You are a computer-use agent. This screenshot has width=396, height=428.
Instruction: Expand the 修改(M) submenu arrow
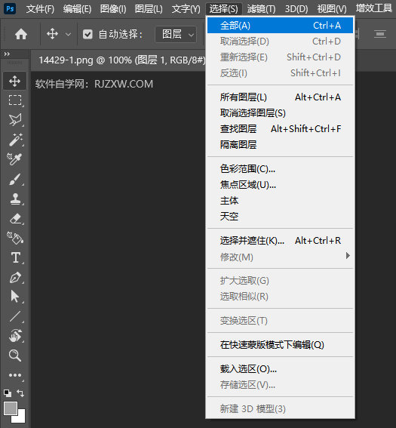348,256
